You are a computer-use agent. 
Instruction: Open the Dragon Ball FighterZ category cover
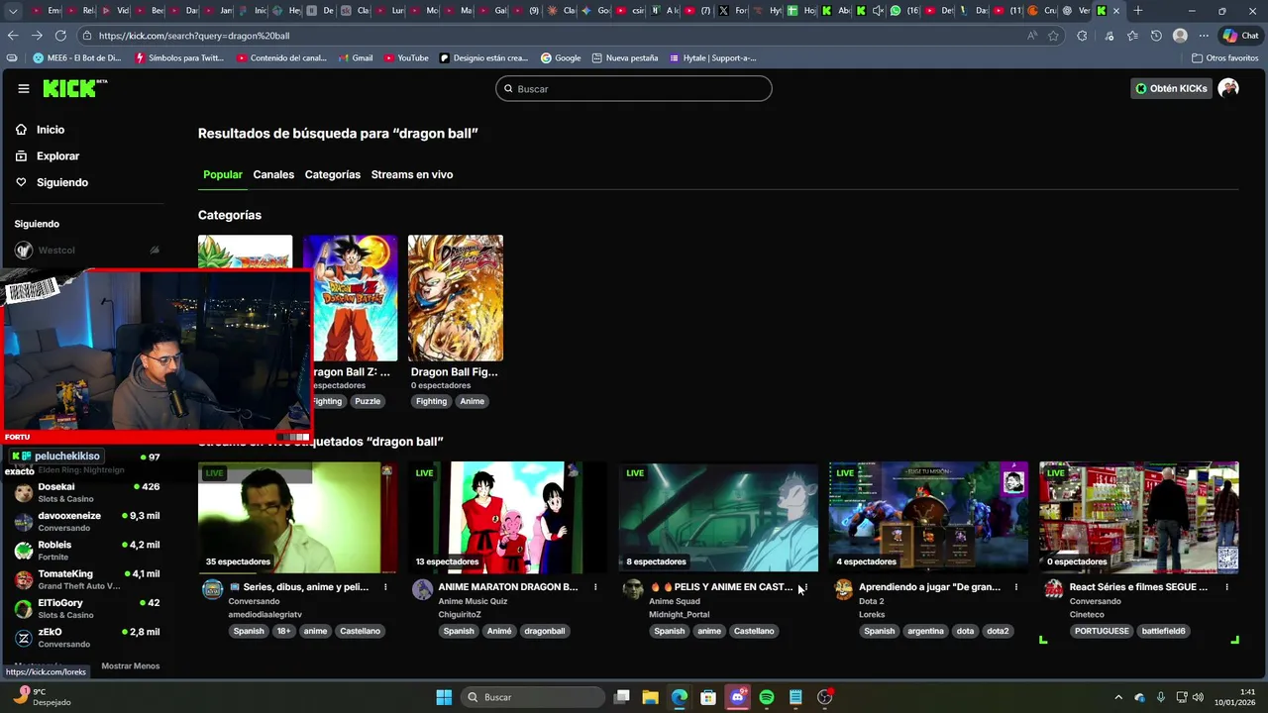(x=456, y=298)
